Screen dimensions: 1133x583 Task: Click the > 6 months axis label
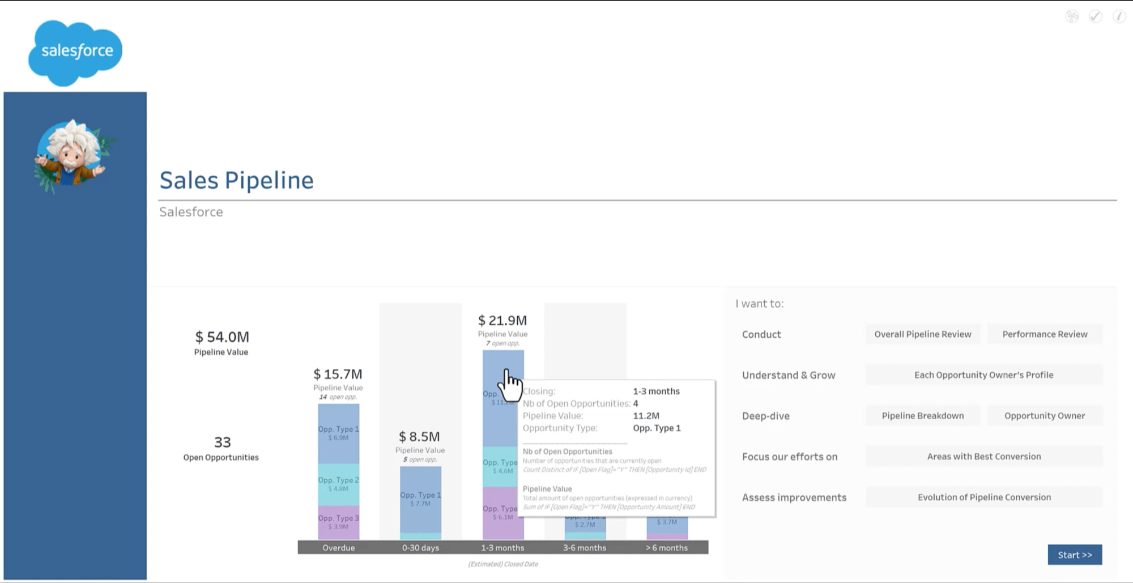click(667, 548)
